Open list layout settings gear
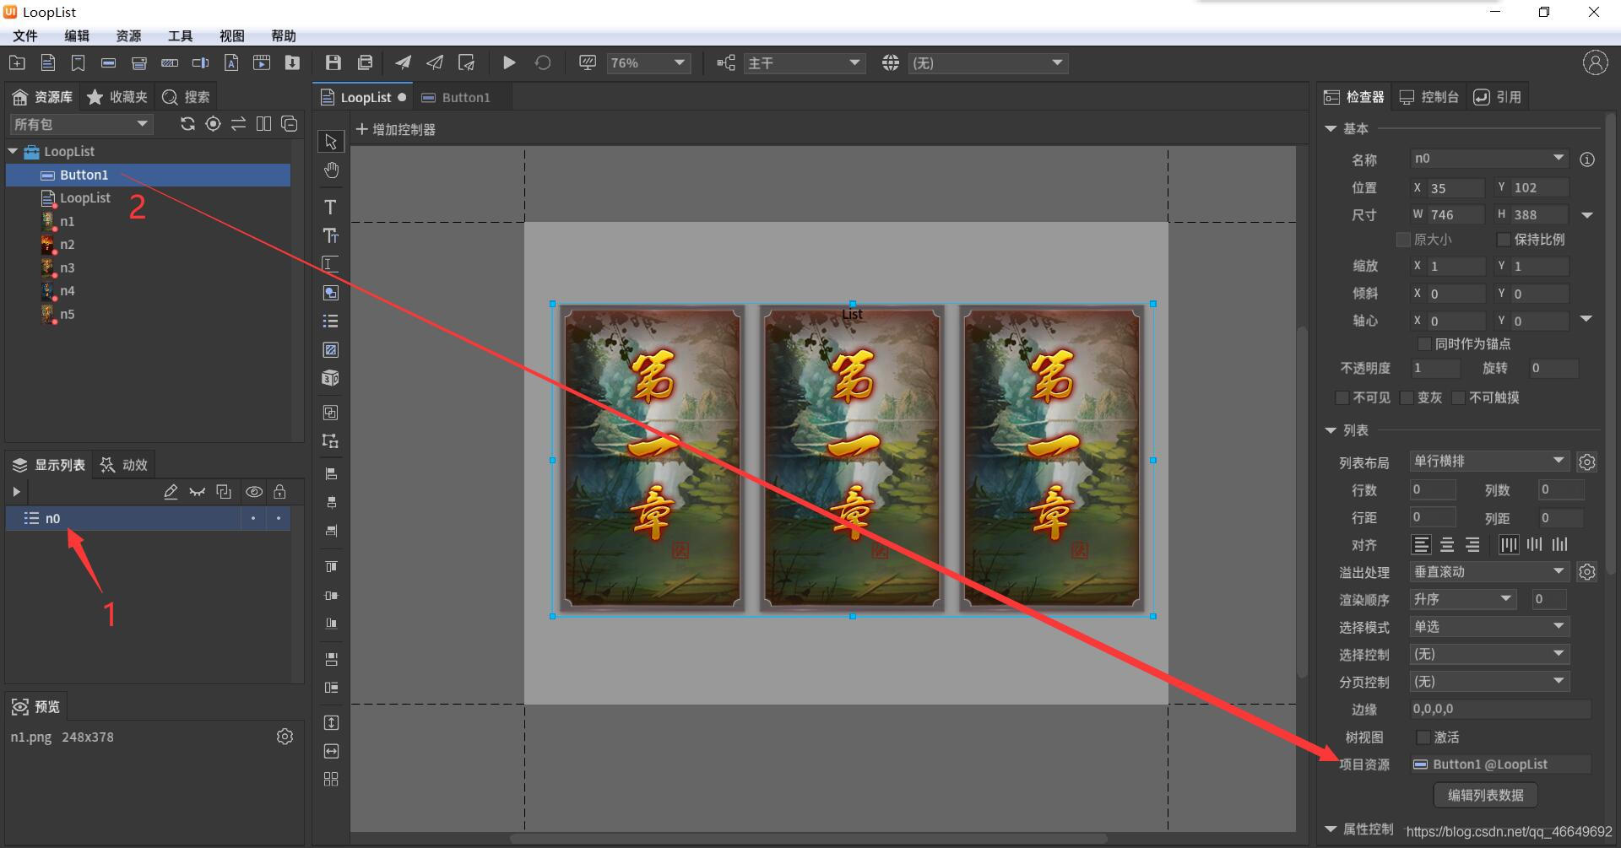This screenshot has width=1621, height=848. pos(1587,462)
